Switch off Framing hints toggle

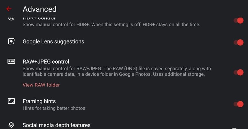(x=238, y=104)
